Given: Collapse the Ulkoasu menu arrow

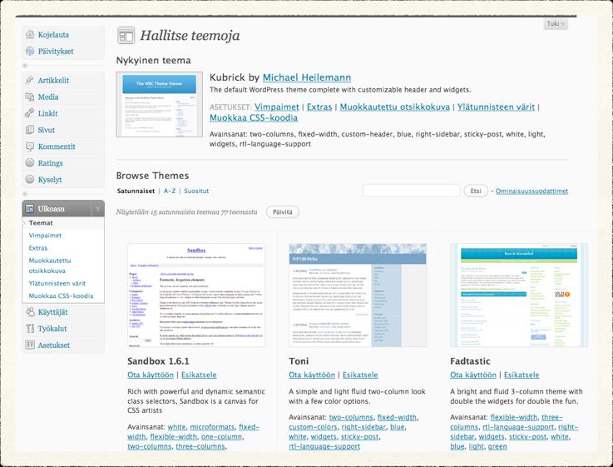Looking at the screenshot, I should pyautogui.click(x=98, y=208).
